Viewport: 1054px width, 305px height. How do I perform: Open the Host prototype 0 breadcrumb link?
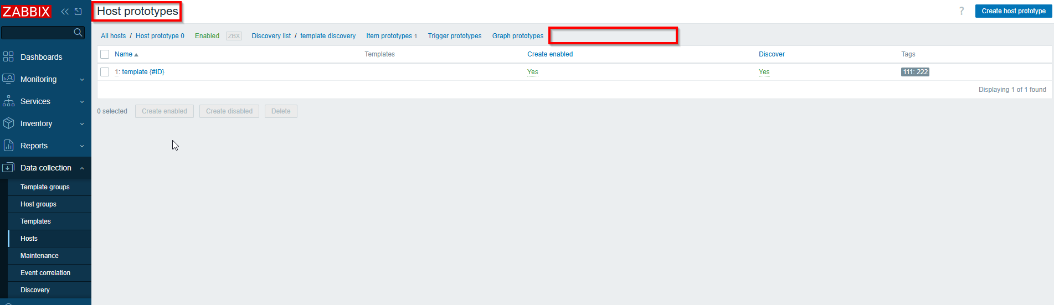pyautogui.click(x=160, y=36)
